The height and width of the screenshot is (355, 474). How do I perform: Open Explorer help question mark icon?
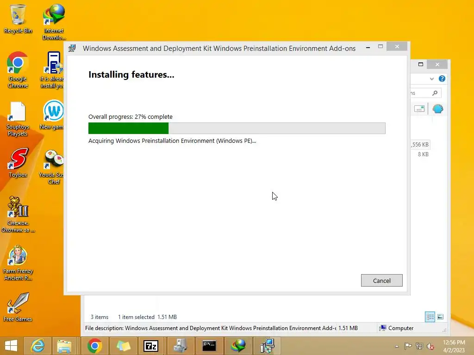pyautogui.click(x=442, y=79)
